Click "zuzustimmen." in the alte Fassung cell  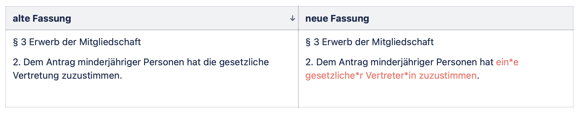(x=92, y=76)
